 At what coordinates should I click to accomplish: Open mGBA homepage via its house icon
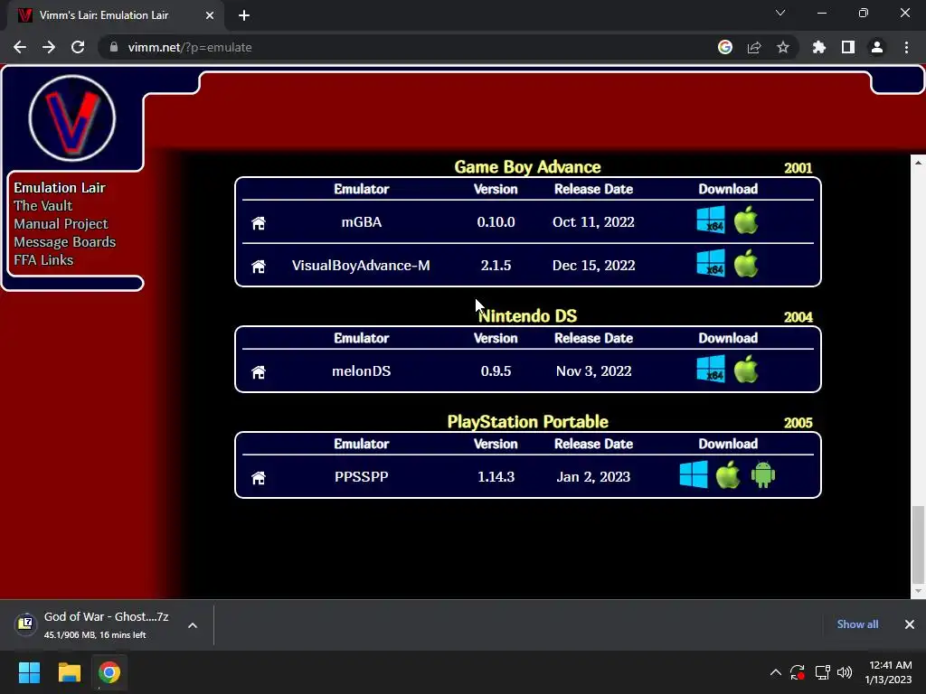[x=258, y=223]
